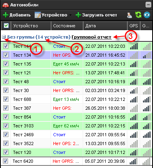The height and width of the screenshot is (168, 153).
Task: Click GSM signal bars for Тест 2469
Action: point(147,135)
